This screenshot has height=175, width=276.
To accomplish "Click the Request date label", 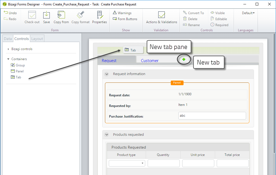I will [120, 95].
